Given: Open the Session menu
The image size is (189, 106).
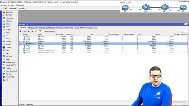Looking at the screenshot, I should tap(4, 5).
